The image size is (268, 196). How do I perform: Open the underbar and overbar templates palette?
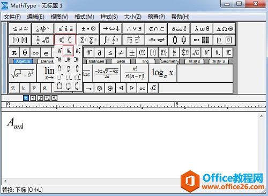(133, 40)
